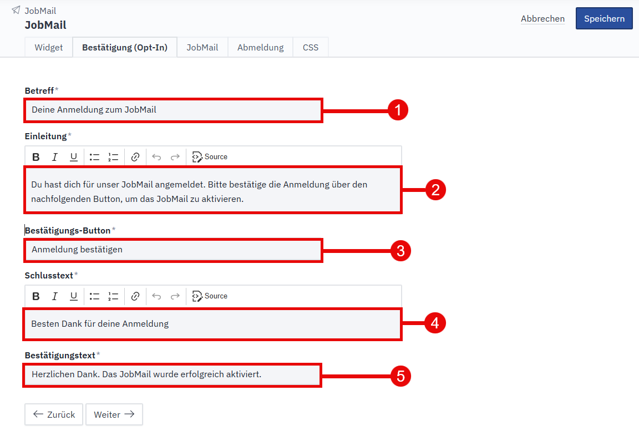Focus the Bestätigungs-Button input field

pos(173,250)
